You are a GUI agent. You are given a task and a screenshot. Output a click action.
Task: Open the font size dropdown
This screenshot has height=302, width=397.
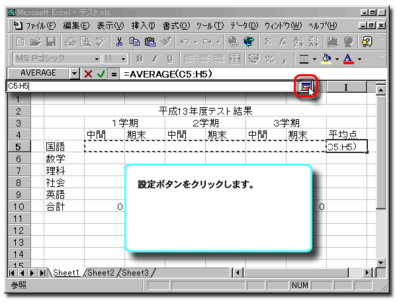[123, 60]
